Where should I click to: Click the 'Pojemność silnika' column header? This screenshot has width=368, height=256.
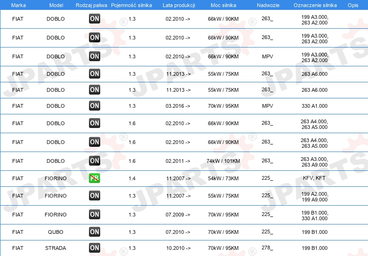click(x=131, y=5)
